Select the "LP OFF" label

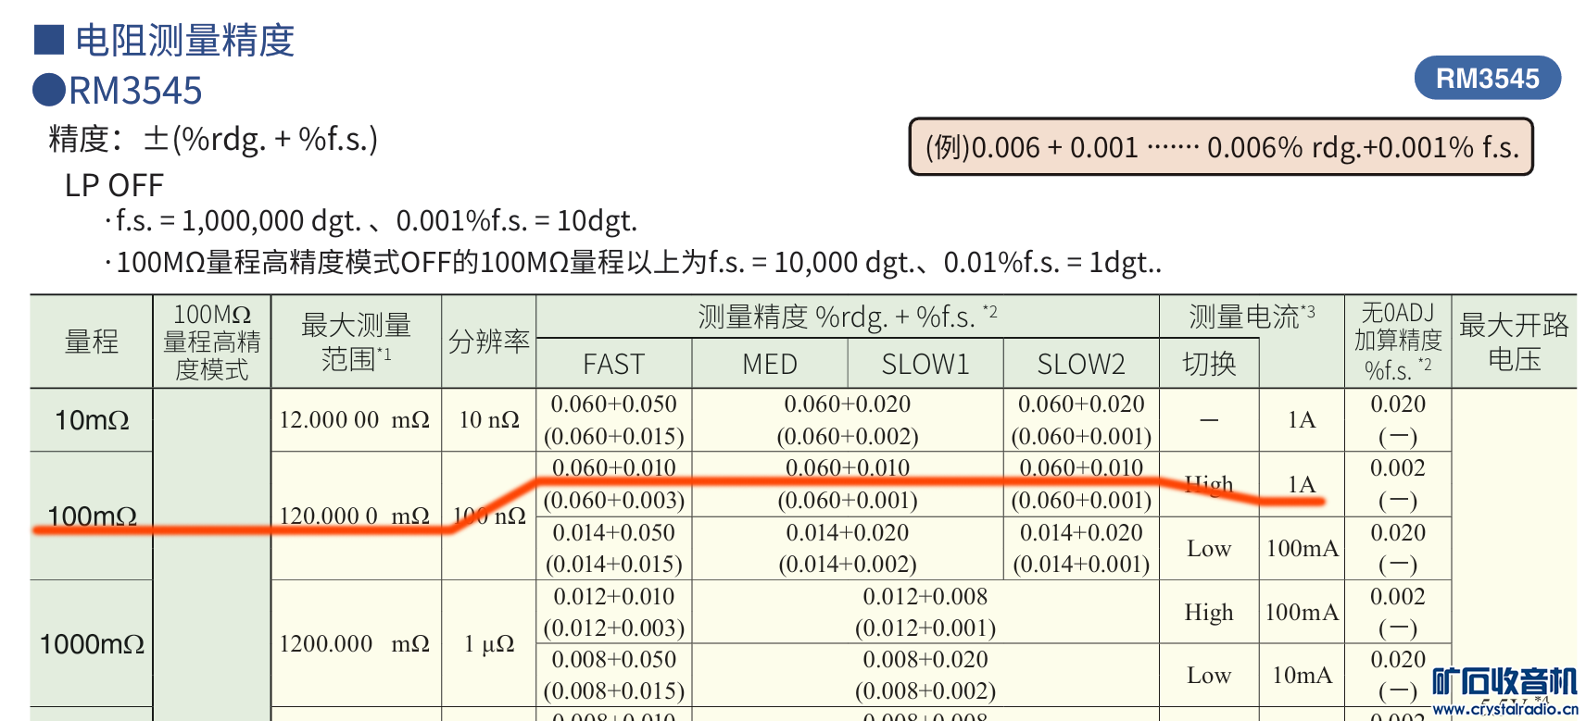click(114, 185)
